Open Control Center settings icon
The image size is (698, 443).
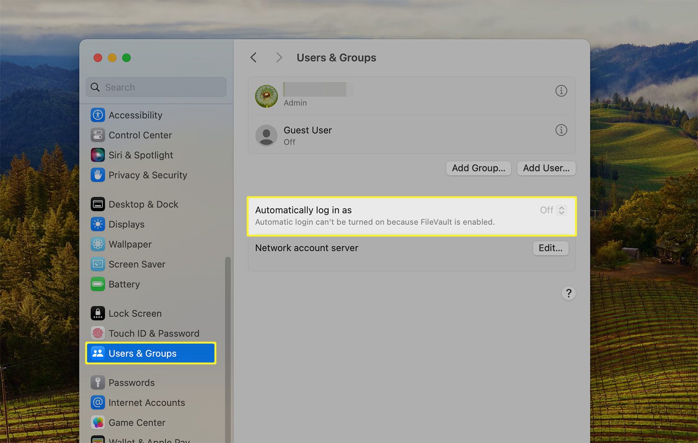click(98, 135)
